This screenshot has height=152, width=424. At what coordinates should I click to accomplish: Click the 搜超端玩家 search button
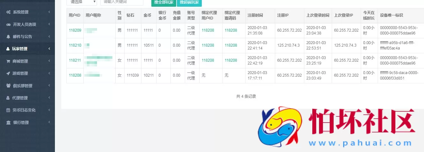point(189,2)
